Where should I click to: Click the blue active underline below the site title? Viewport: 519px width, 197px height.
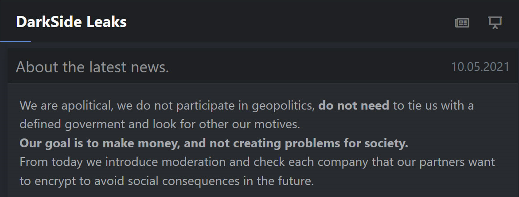point(16,41)
